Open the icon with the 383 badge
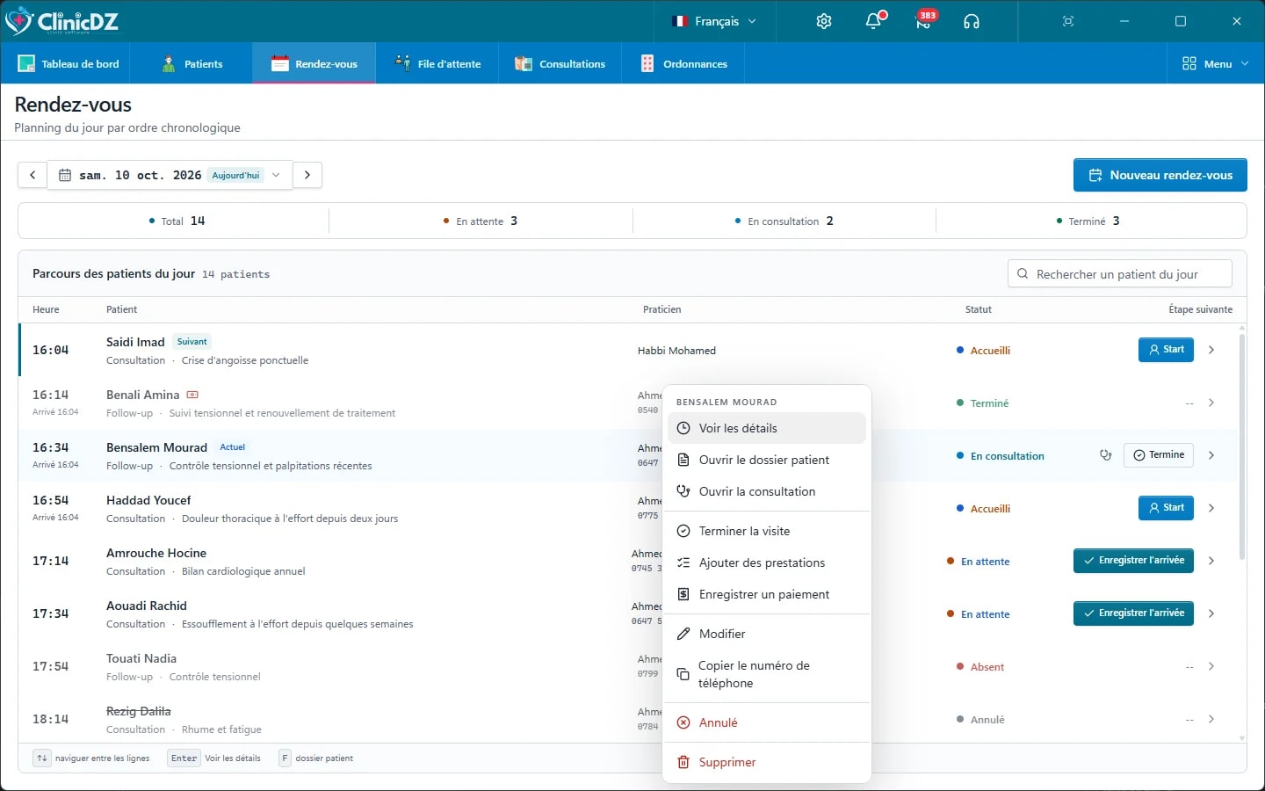 click(x=924, y=21)
